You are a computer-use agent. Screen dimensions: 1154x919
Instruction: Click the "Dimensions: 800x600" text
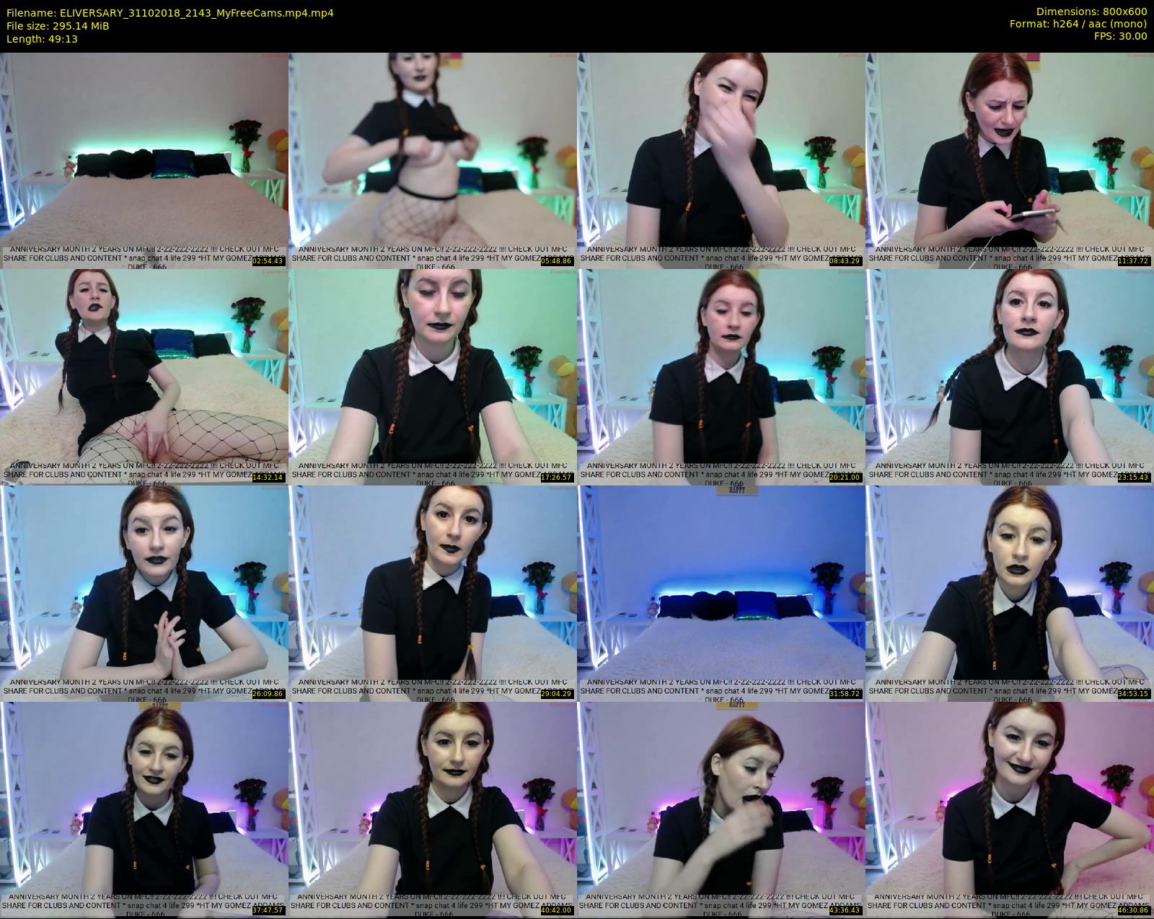coord(1091,13)
